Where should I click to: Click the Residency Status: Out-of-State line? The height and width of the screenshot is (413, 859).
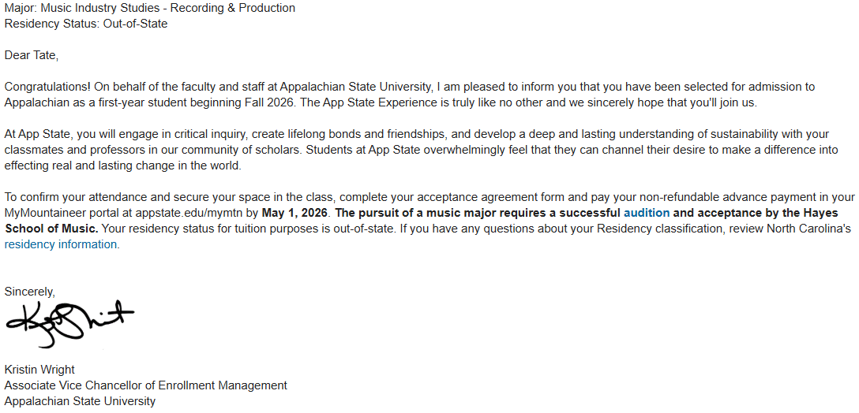(86, 24)
